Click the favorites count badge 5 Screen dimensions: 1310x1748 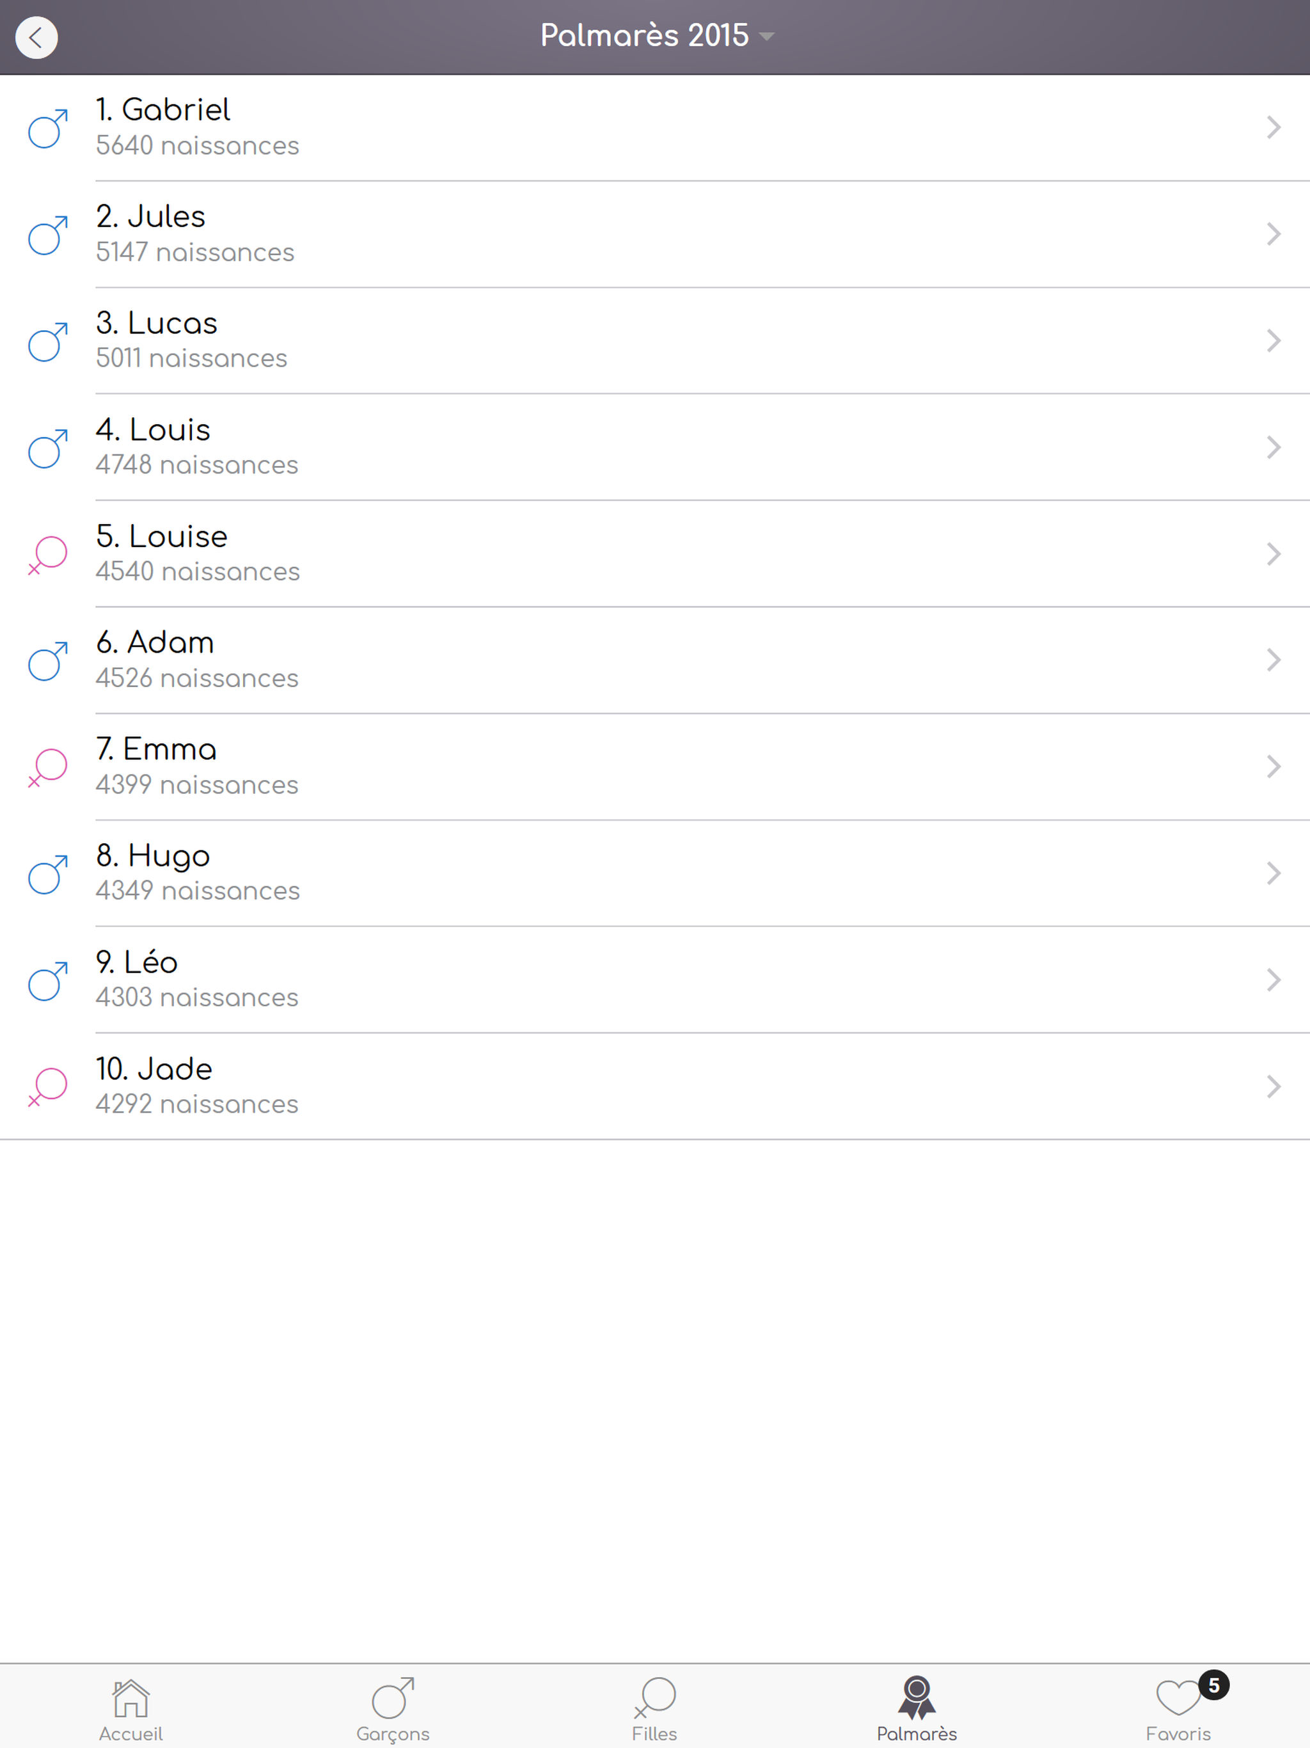tap(1213, 1685)
